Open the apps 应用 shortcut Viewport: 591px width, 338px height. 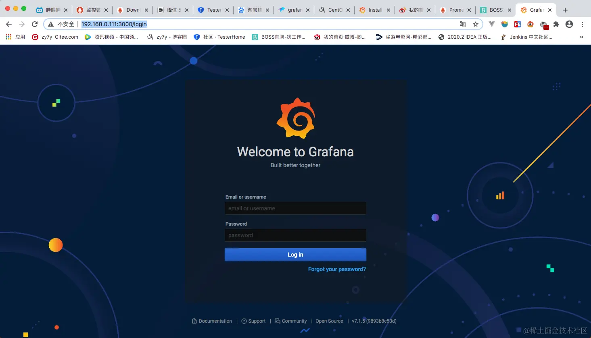(15, 37)
